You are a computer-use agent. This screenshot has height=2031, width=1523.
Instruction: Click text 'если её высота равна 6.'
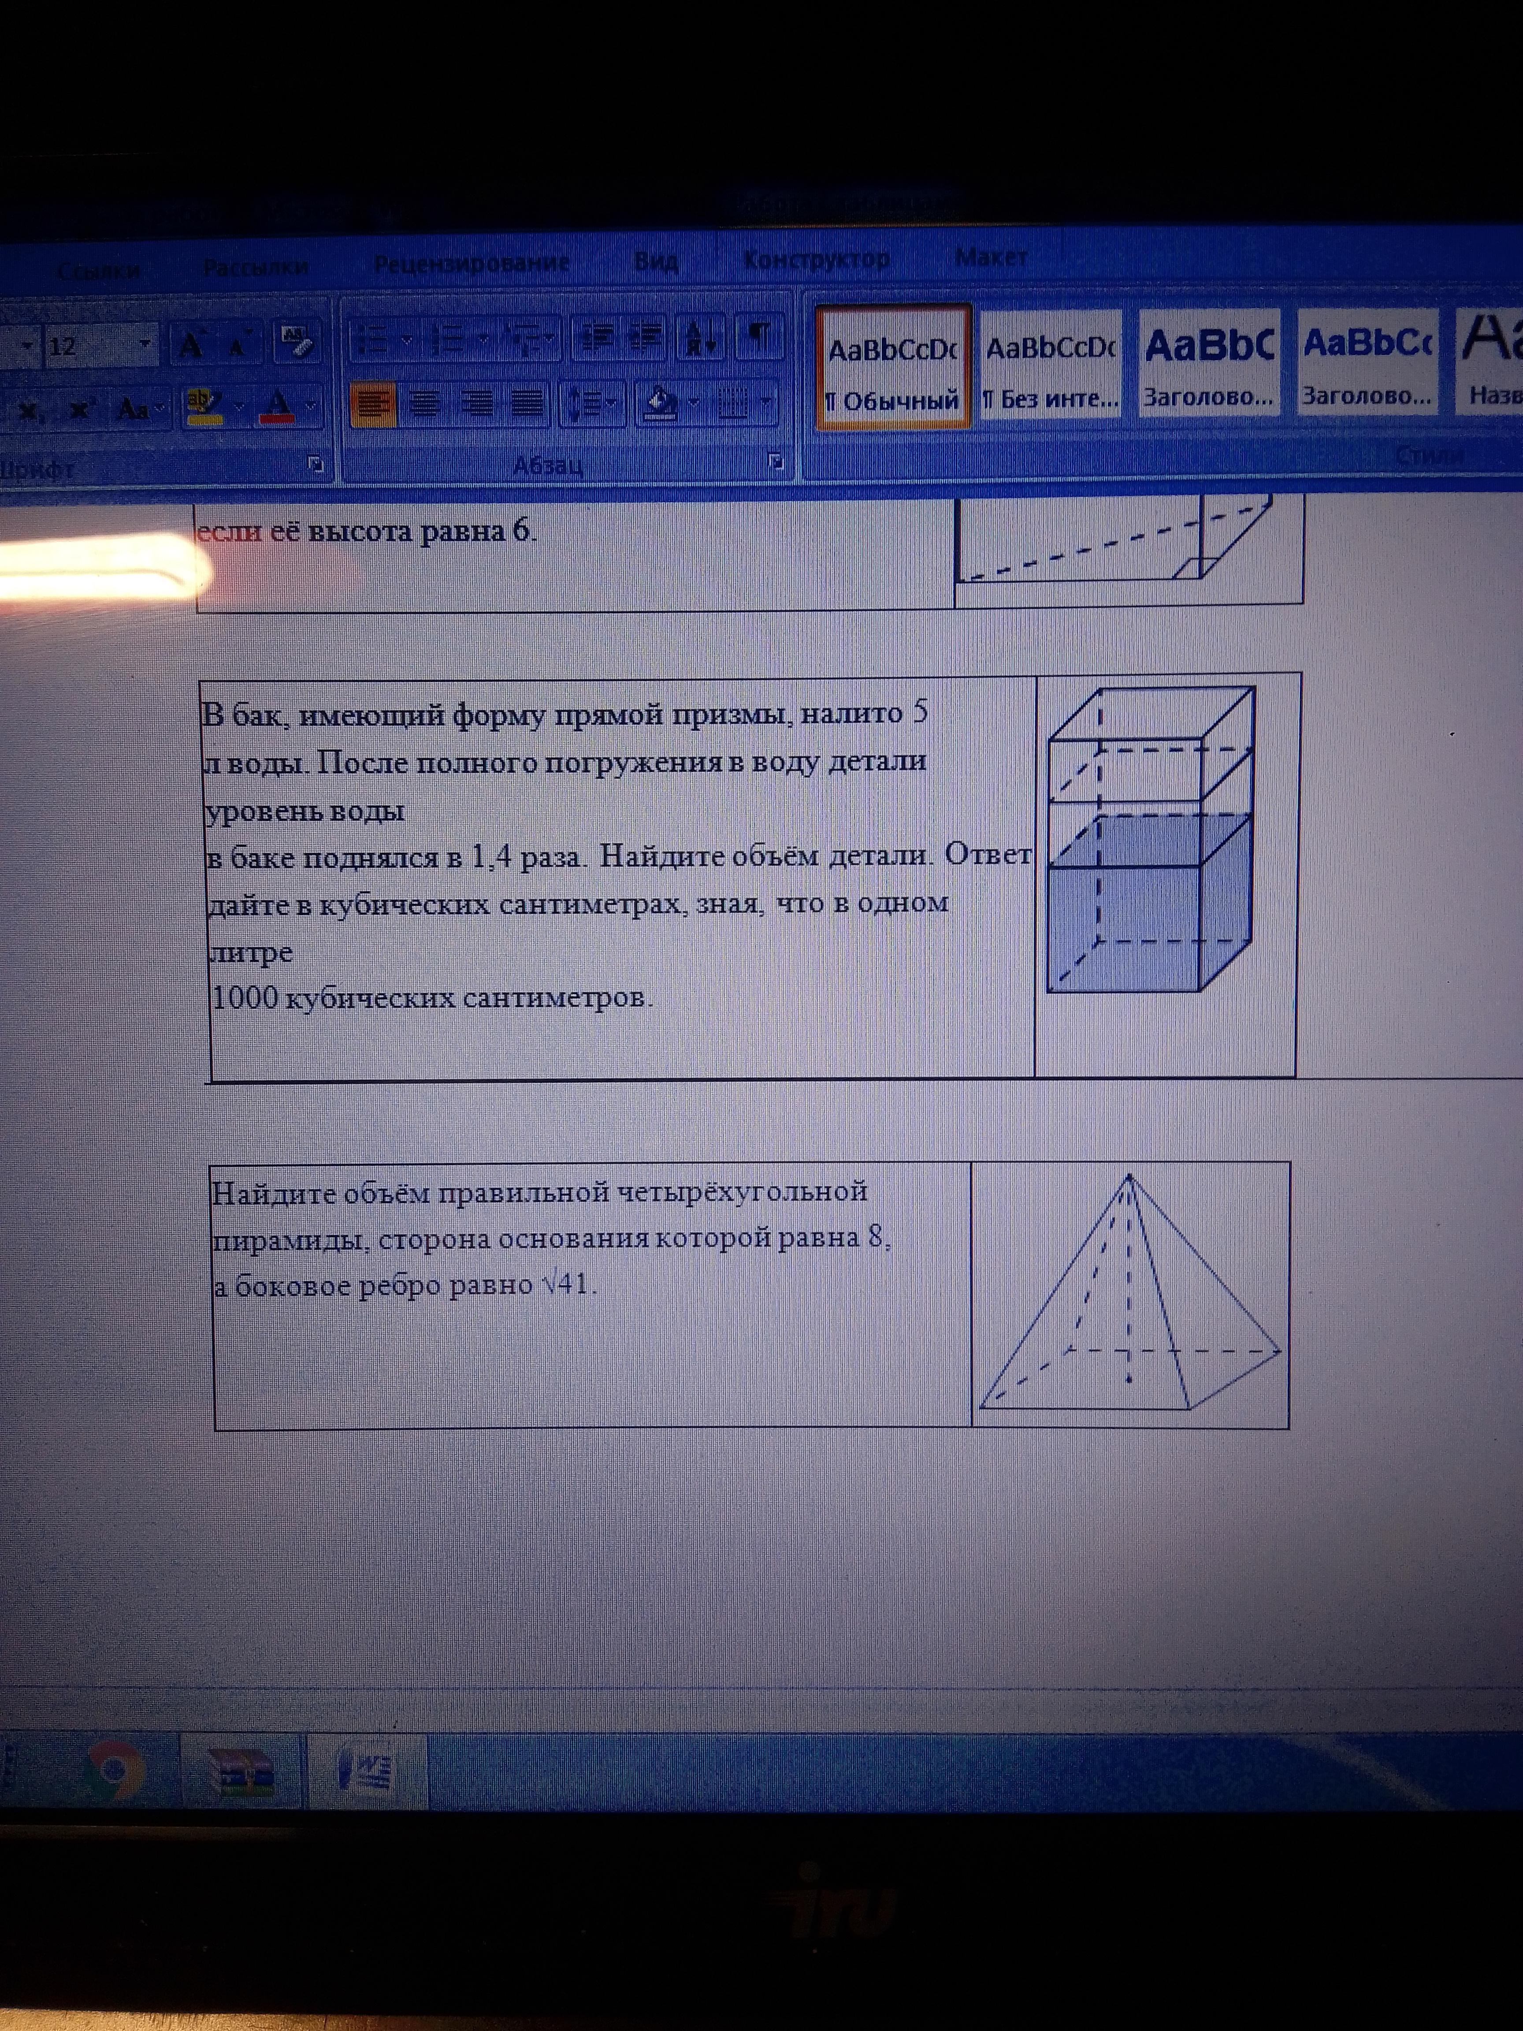[367, 531]
